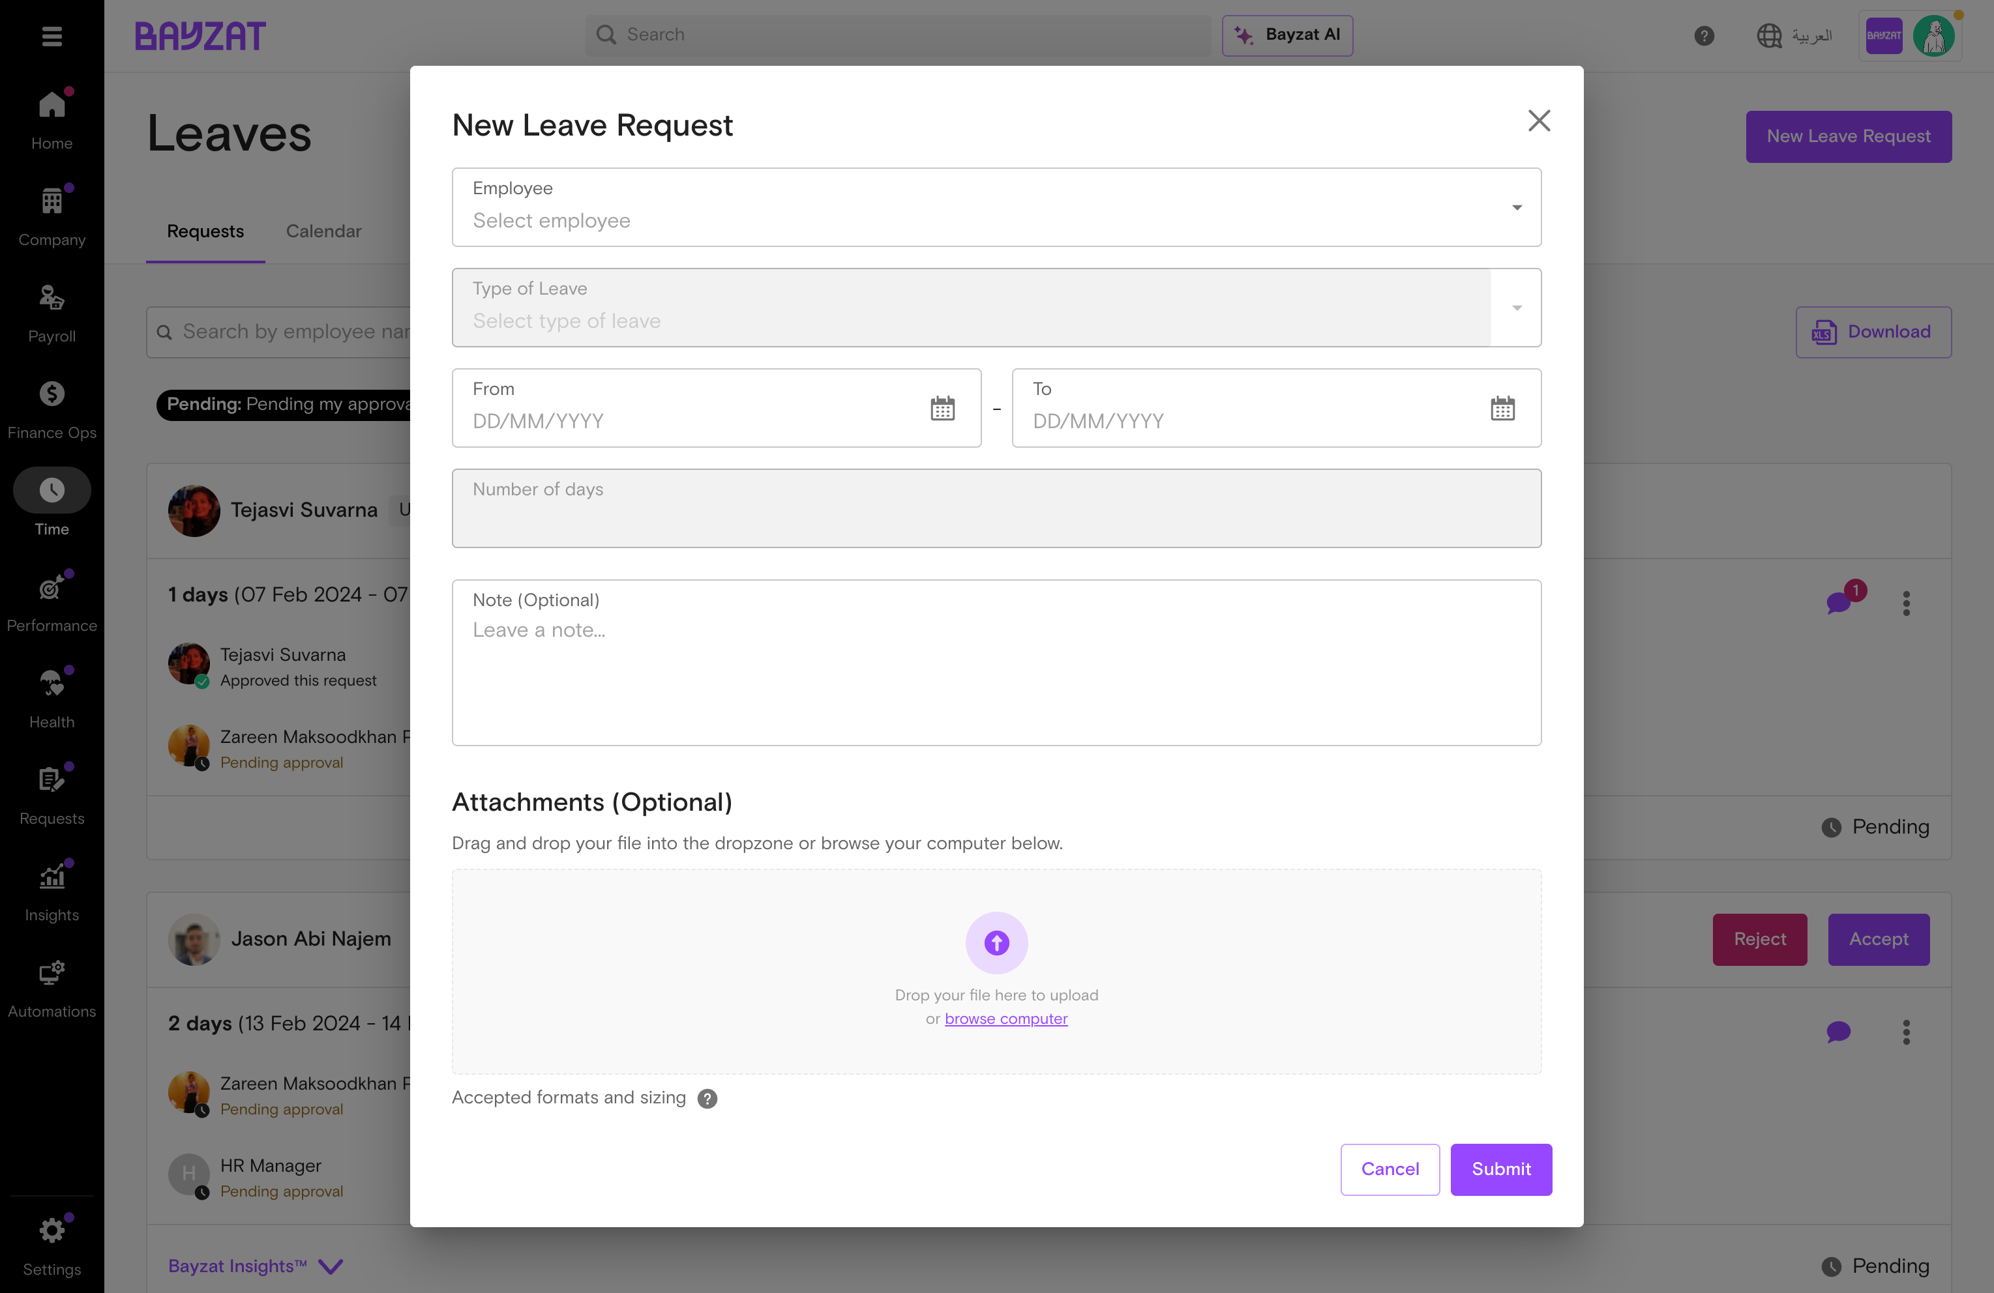Open Finance Ops section
This screenshot has width=1994, height=1293.
[x=52, y=409]
